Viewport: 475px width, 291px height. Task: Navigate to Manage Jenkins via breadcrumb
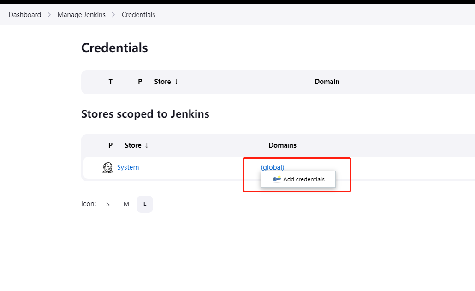pos(81,14)
